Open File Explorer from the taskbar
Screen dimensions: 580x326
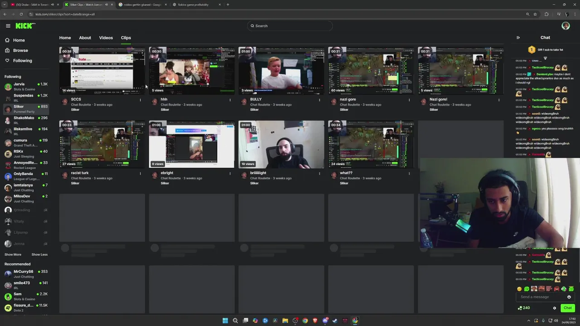(x=285, y=321)
